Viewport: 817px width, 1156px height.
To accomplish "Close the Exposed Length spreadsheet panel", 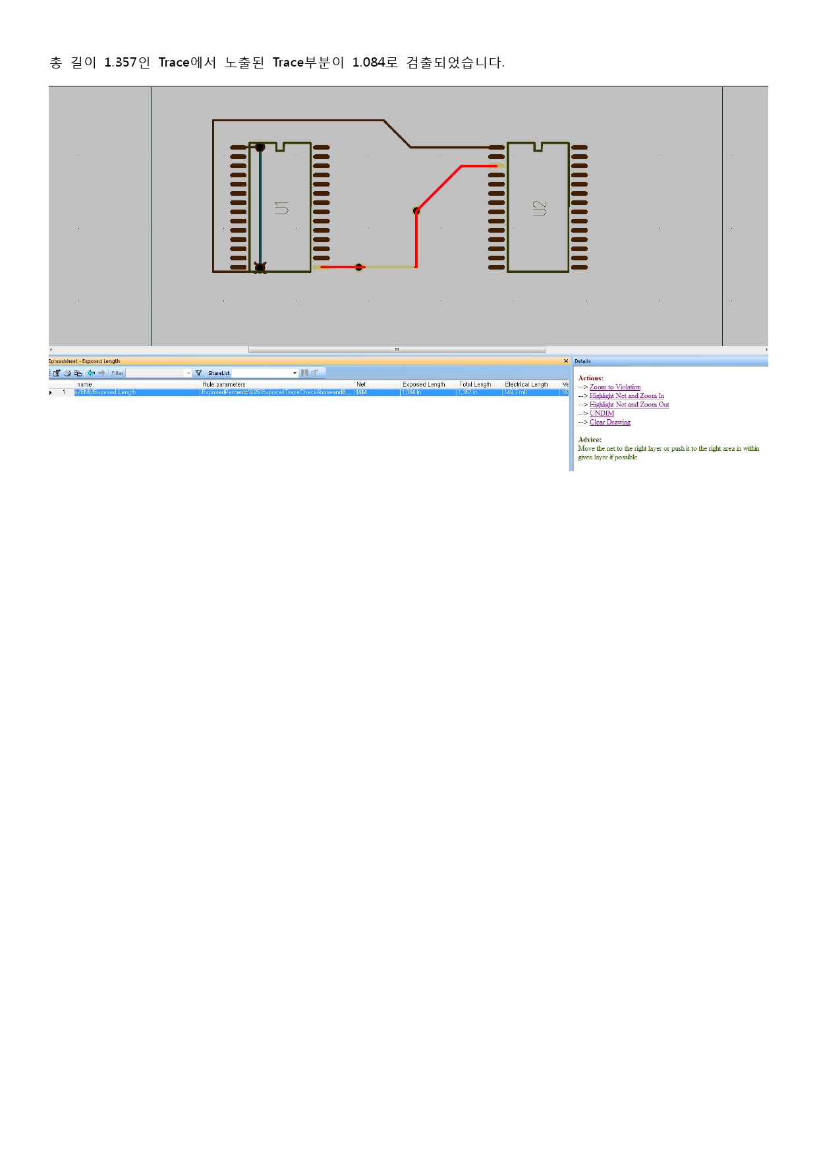I will (565, 361).
